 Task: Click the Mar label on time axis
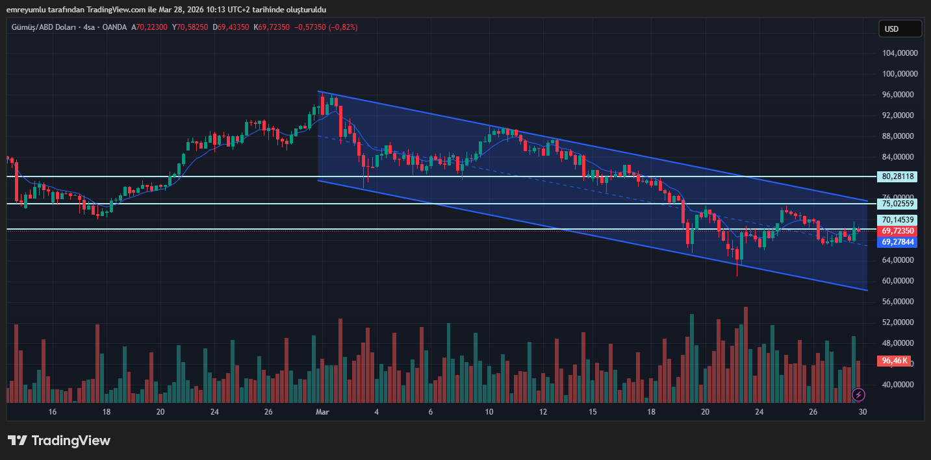tap(322, 412)
